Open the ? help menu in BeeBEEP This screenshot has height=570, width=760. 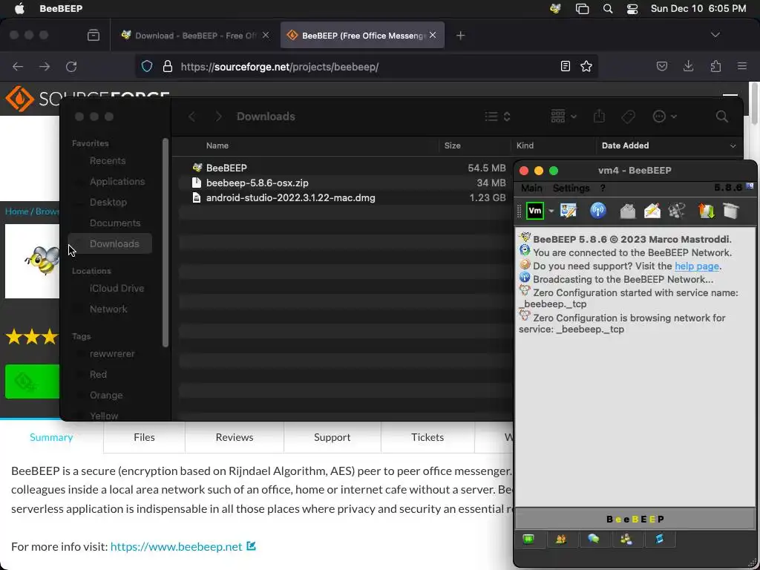[603, 188]
